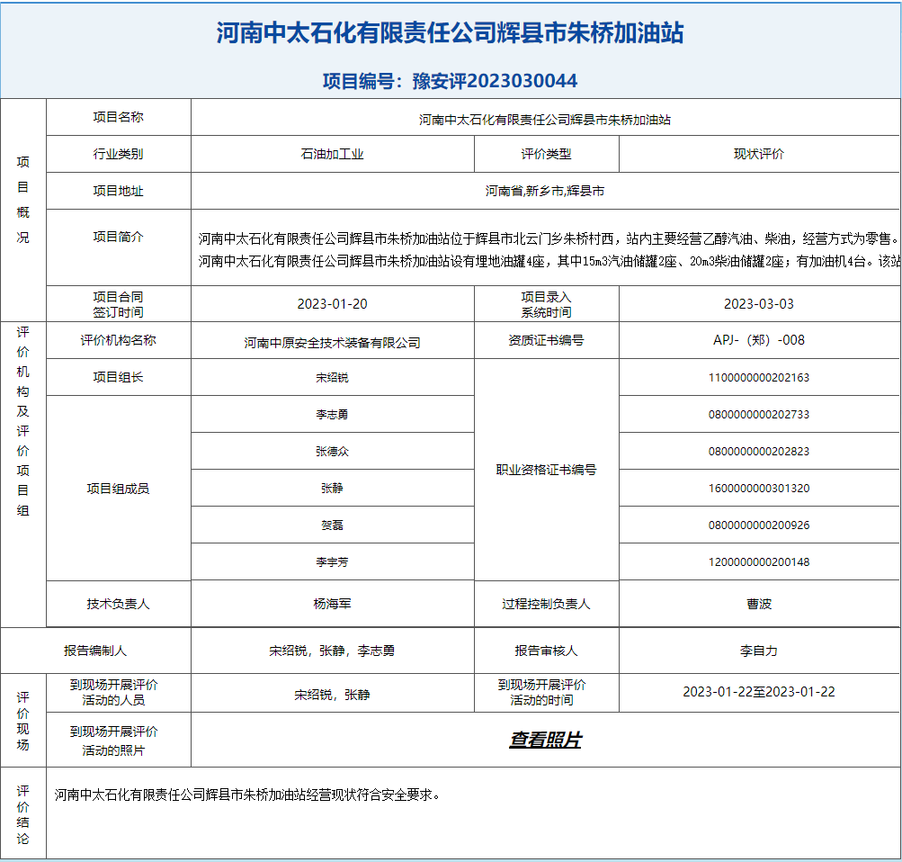
Task: Click the 评价结论 section header
Action: (23, 814)
